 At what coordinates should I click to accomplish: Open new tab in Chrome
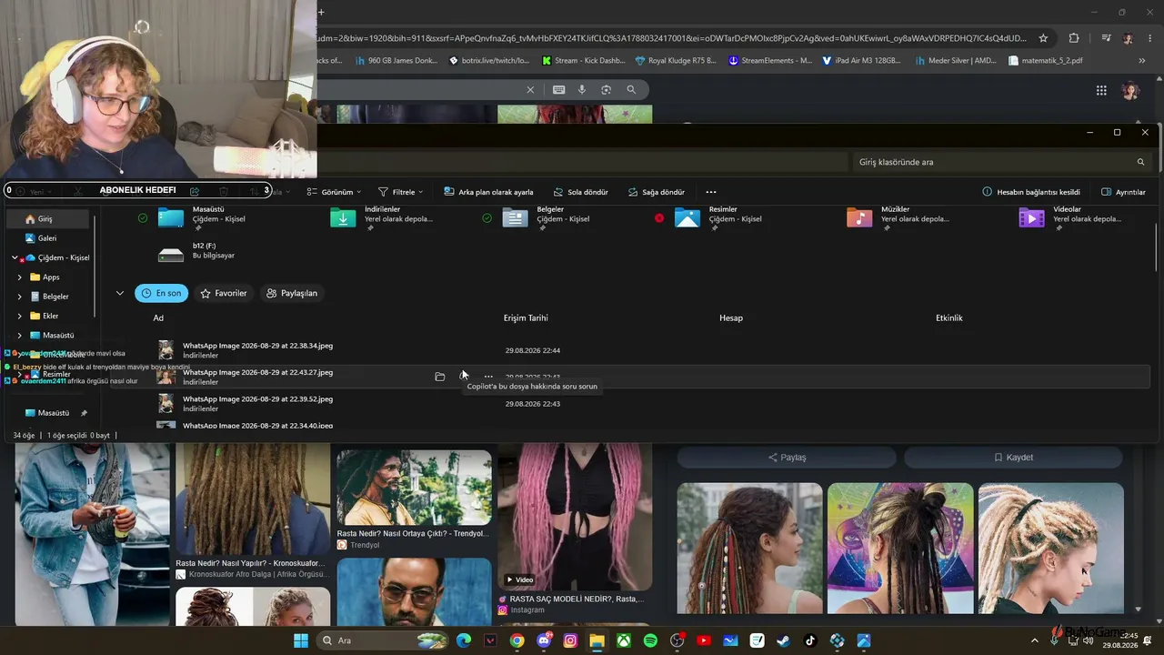tap(321, 12)
